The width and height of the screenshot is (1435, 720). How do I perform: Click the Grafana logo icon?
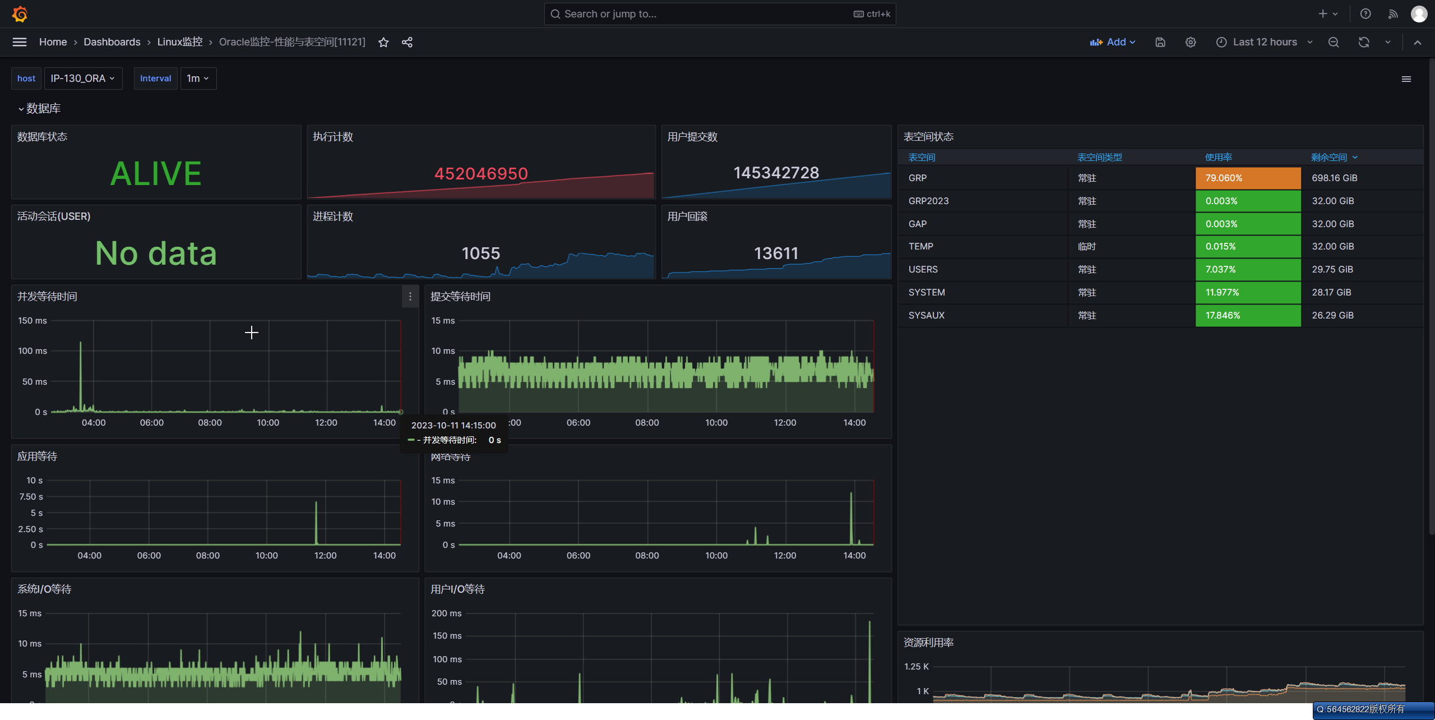pos(20,14)
